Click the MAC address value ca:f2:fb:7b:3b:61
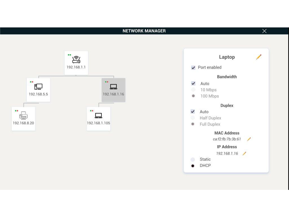 coord(227,139)
